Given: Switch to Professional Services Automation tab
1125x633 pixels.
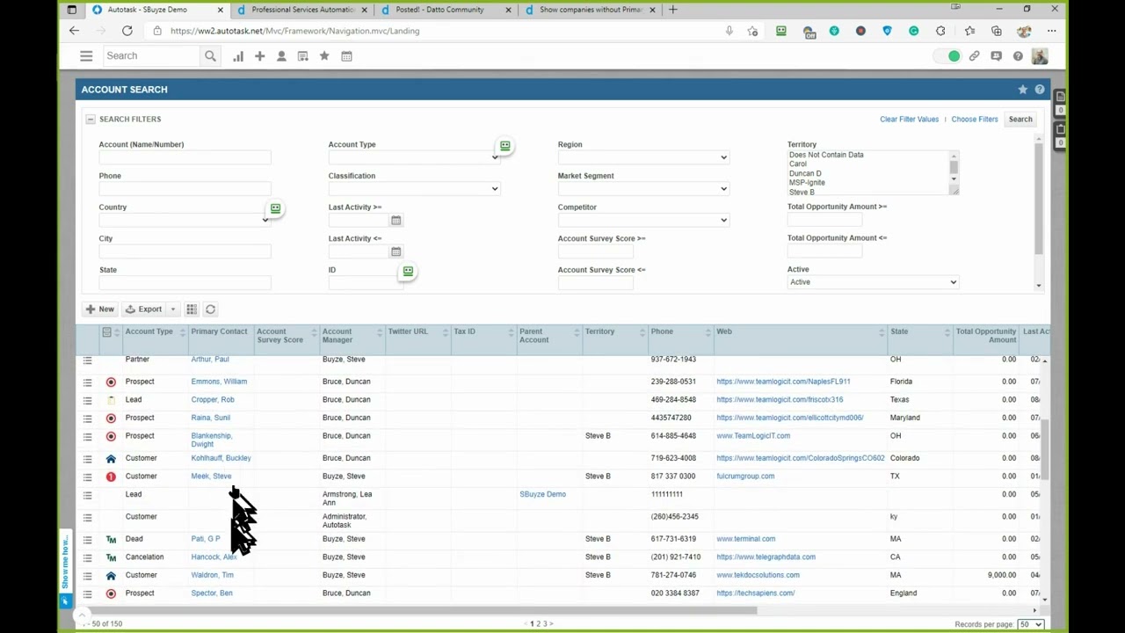Looking at the screenshot, I should click(302, 10).
